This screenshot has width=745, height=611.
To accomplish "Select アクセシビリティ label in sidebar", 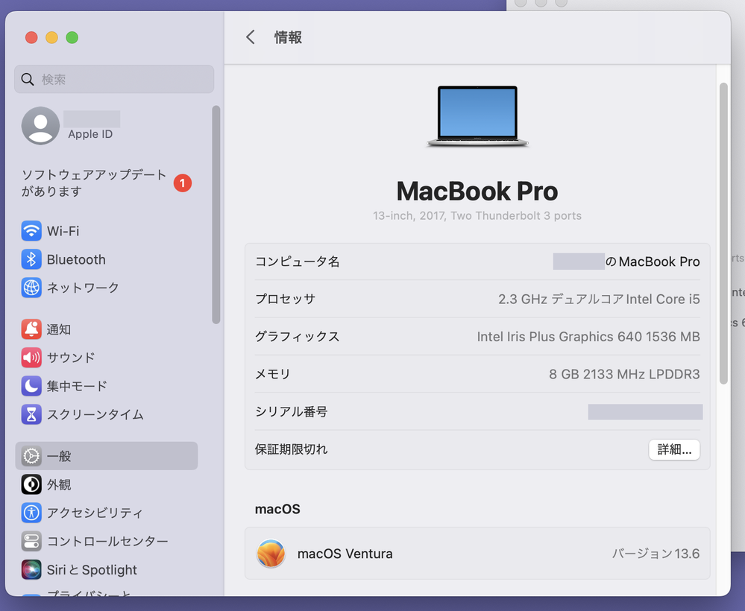I will pos(95,513).
